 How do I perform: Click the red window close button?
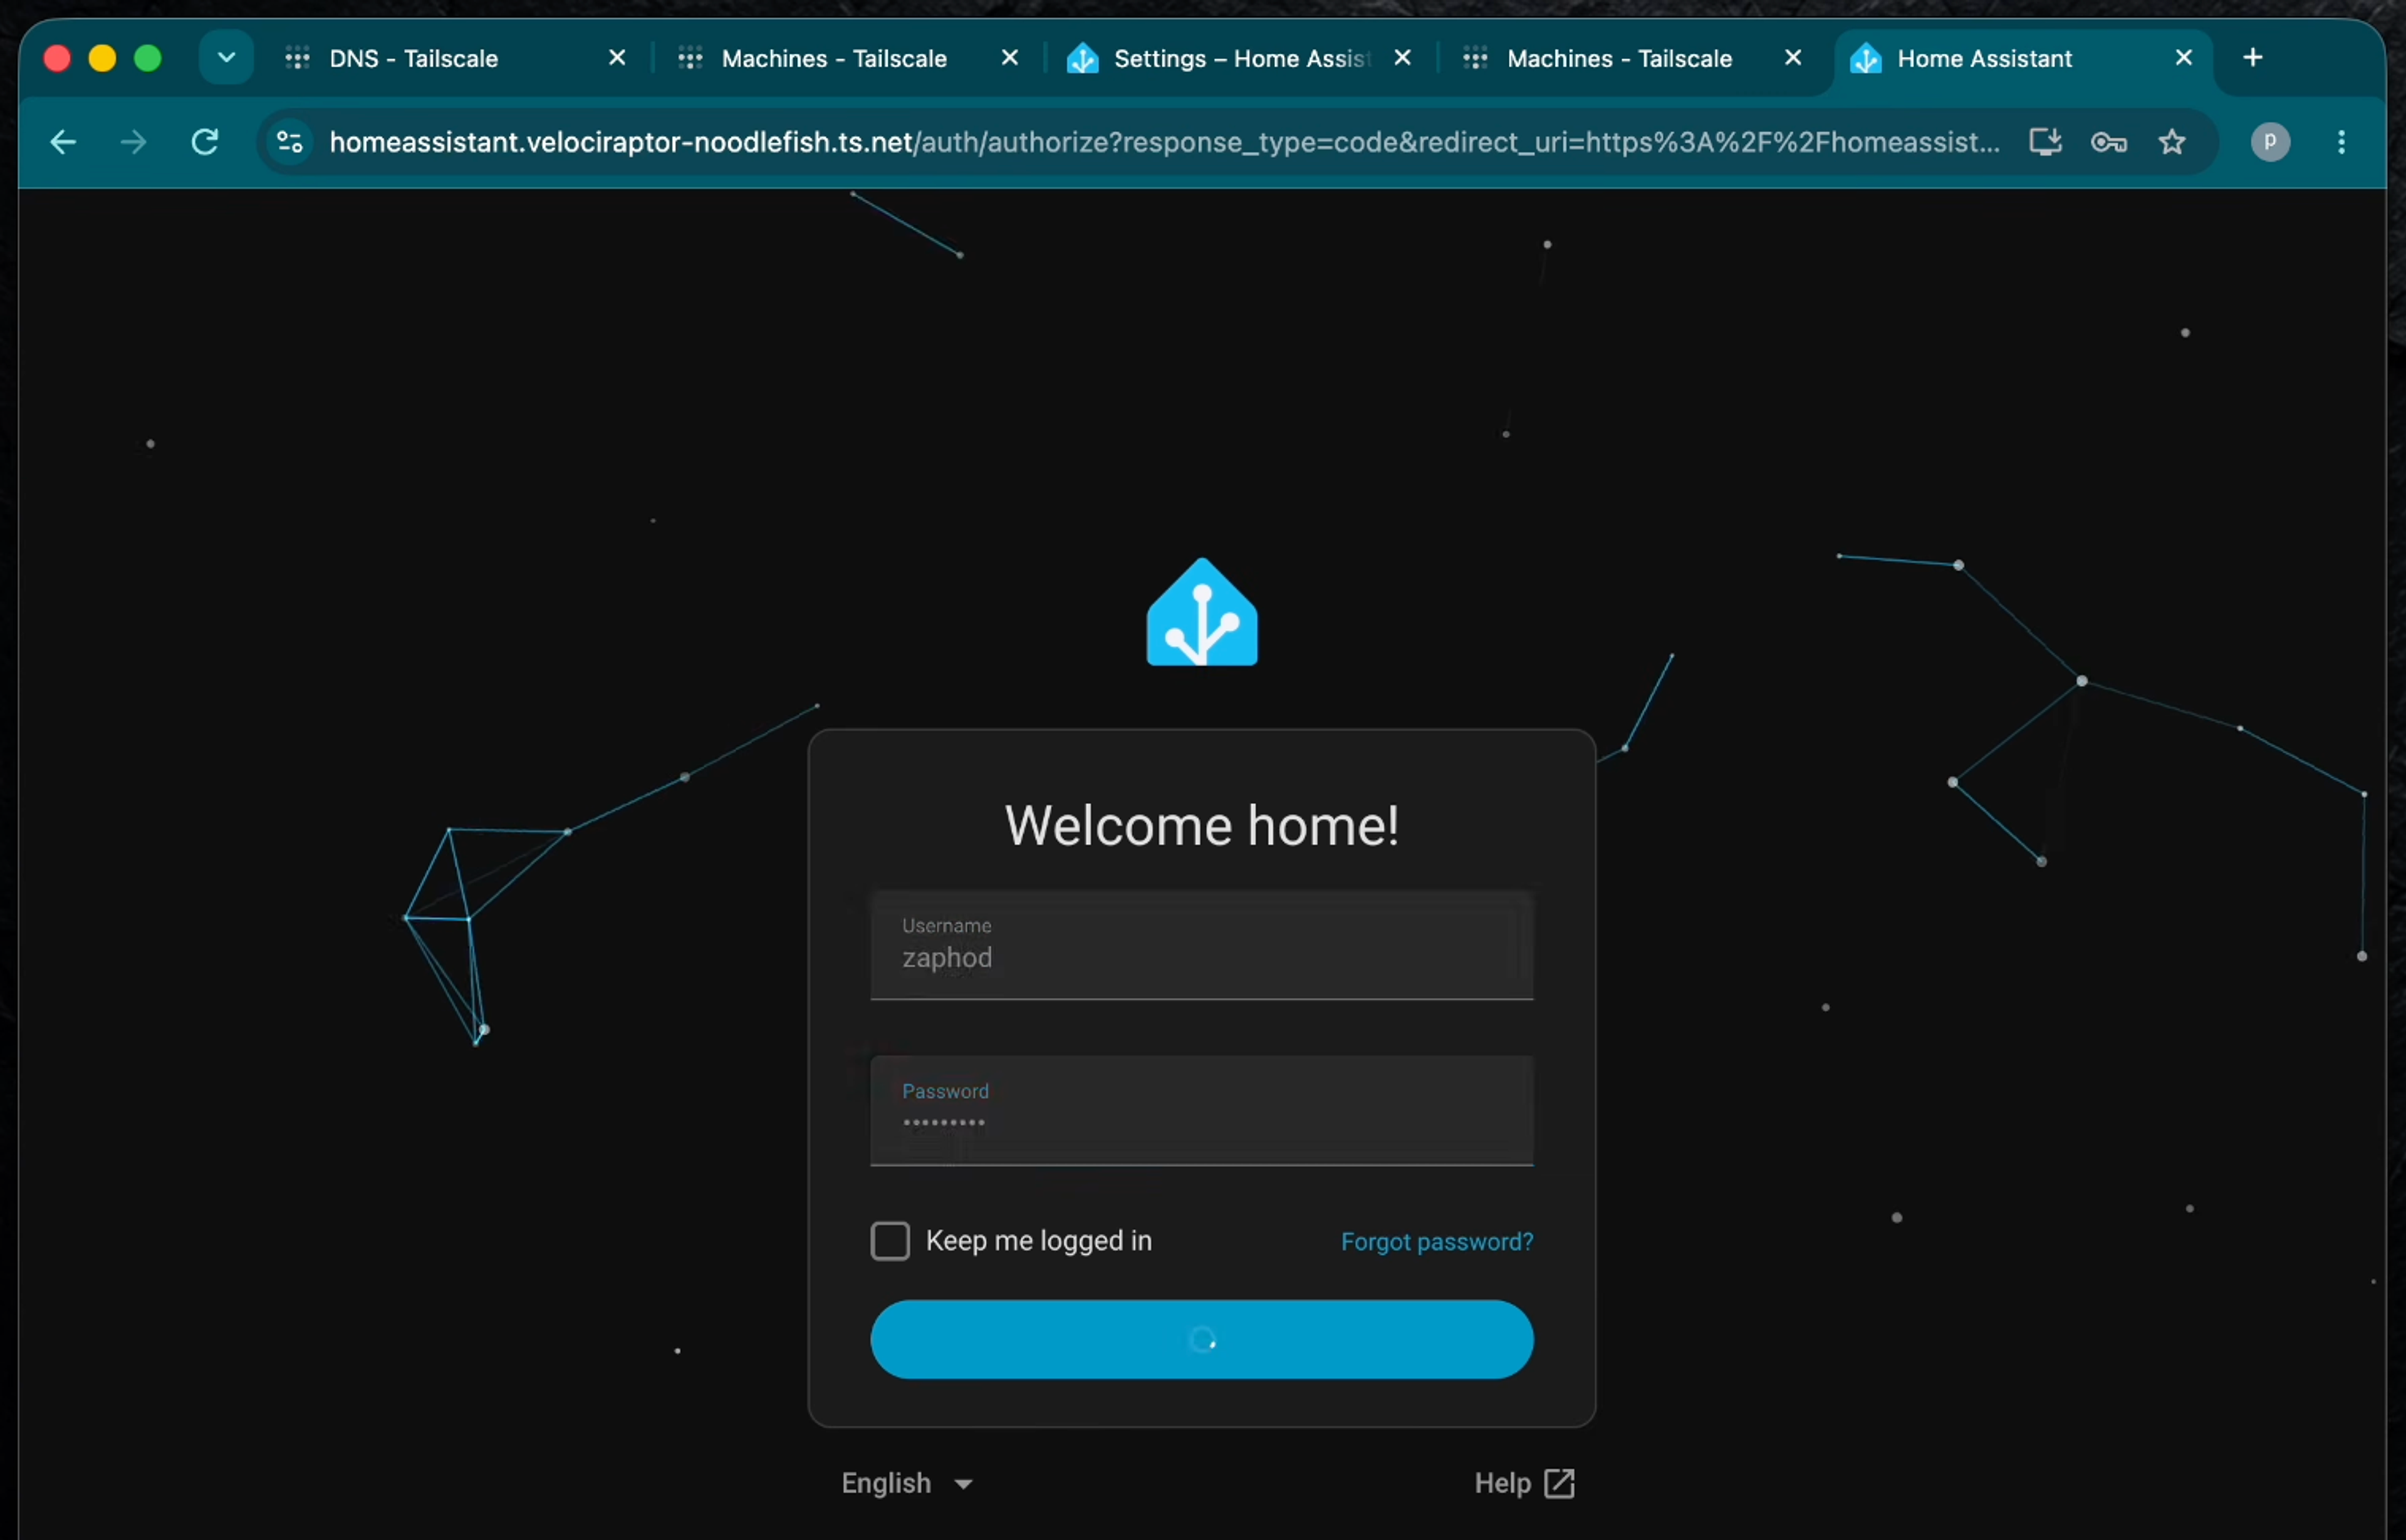(57, 58)
